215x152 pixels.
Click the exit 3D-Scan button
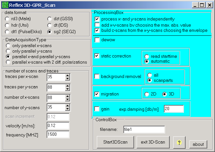tap(153, 142)
